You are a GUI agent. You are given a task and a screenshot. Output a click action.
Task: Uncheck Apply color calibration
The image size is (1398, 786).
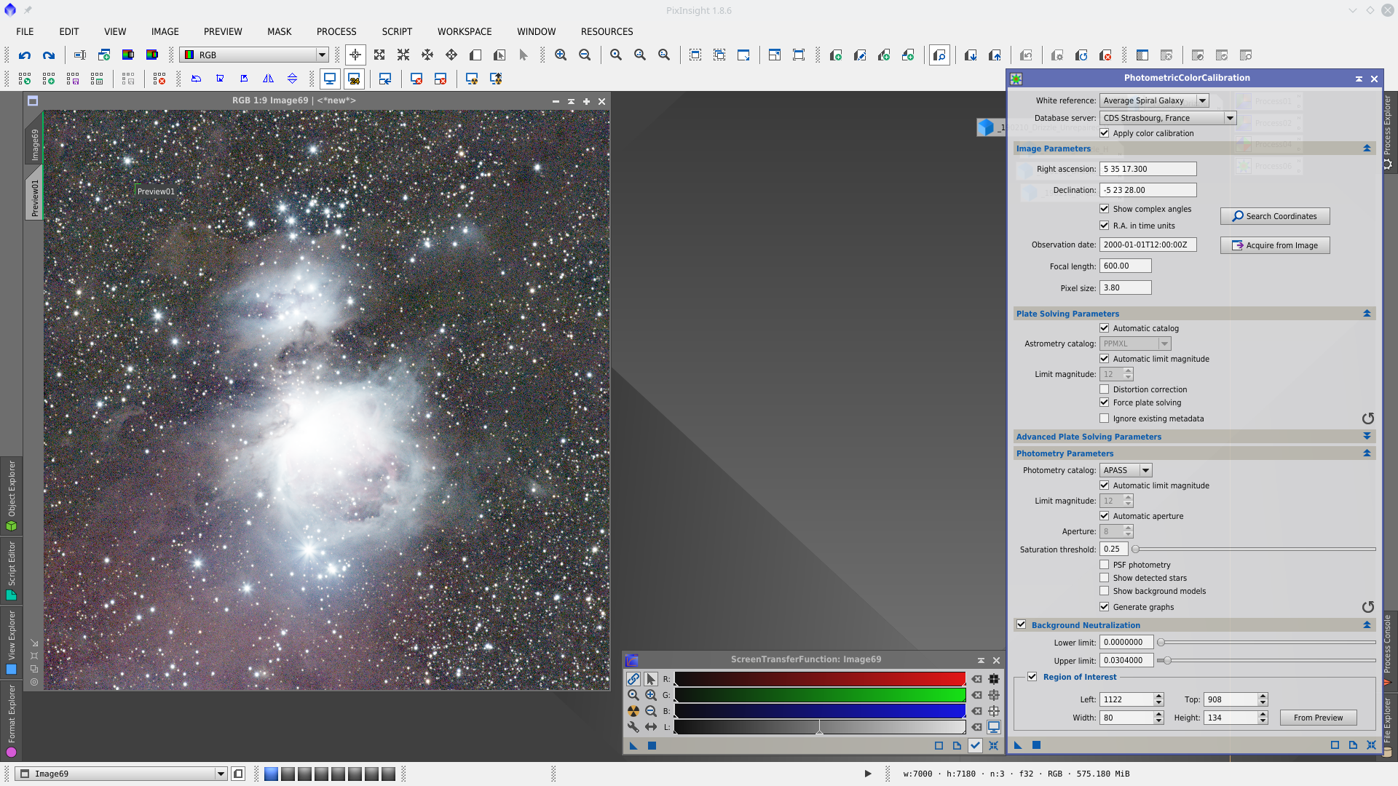(1105, 133)
